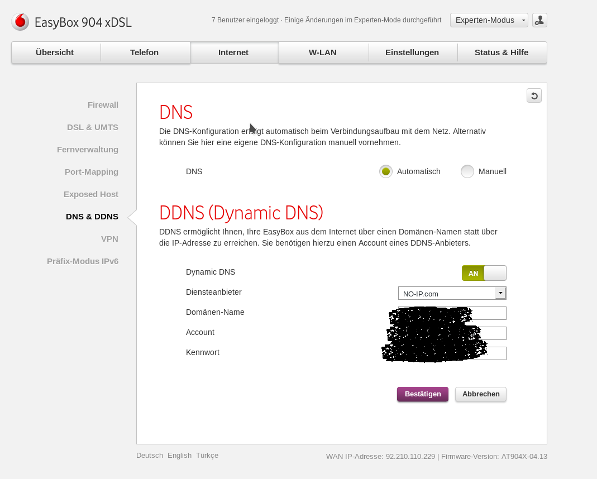Switch to the Telefon tab

(x=144, y=52)
